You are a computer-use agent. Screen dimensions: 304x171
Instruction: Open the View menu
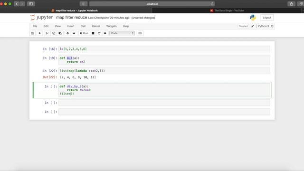click(x=58, y=26)
